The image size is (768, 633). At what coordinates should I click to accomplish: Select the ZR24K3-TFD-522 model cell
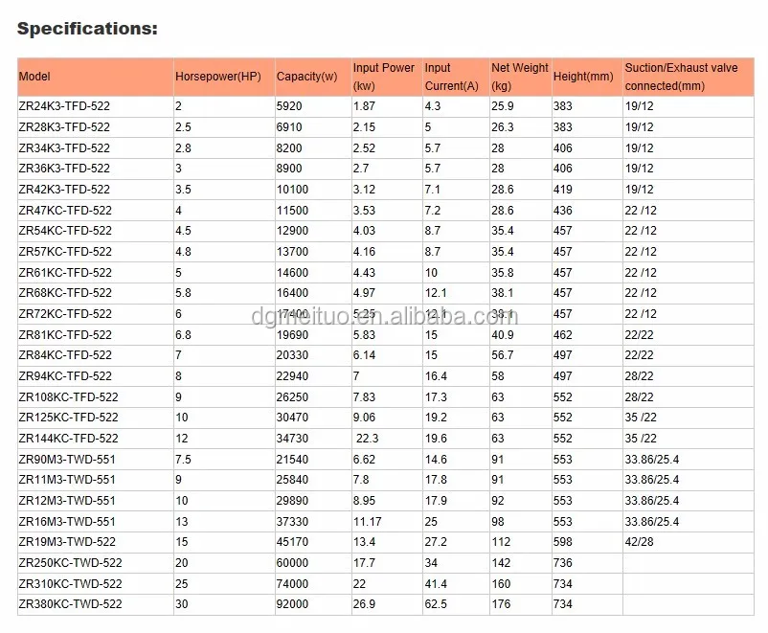point(67,106)
